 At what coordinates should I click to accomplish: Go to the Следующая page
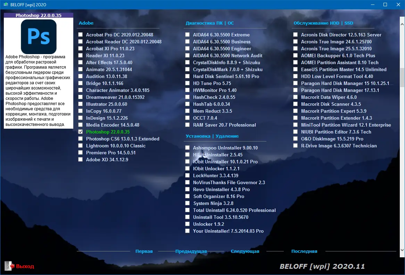point(245,251)
